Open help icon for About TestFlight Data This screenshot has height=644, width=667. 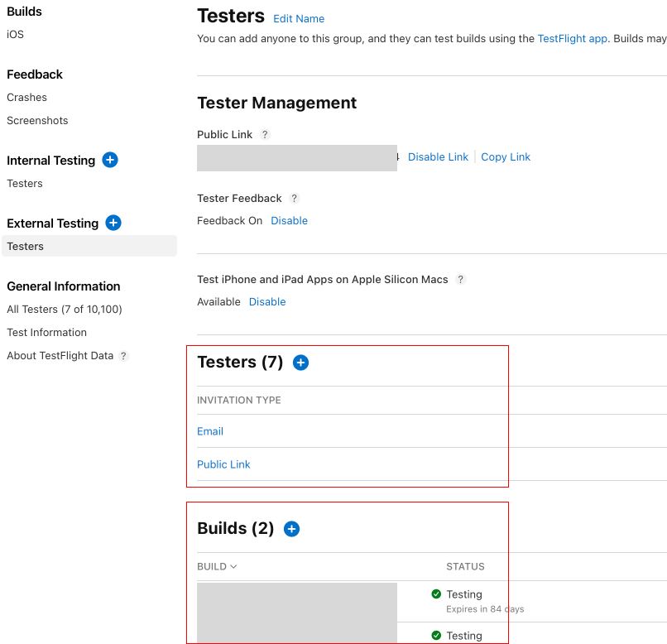click(x=123, y=356)
